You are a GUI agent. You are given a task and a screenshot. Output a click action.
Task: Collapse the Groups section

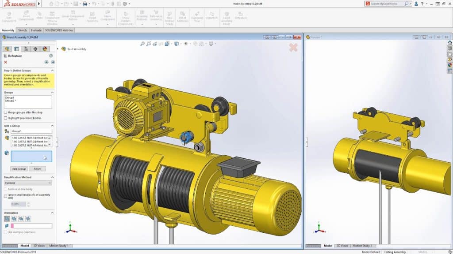(53, 92)
